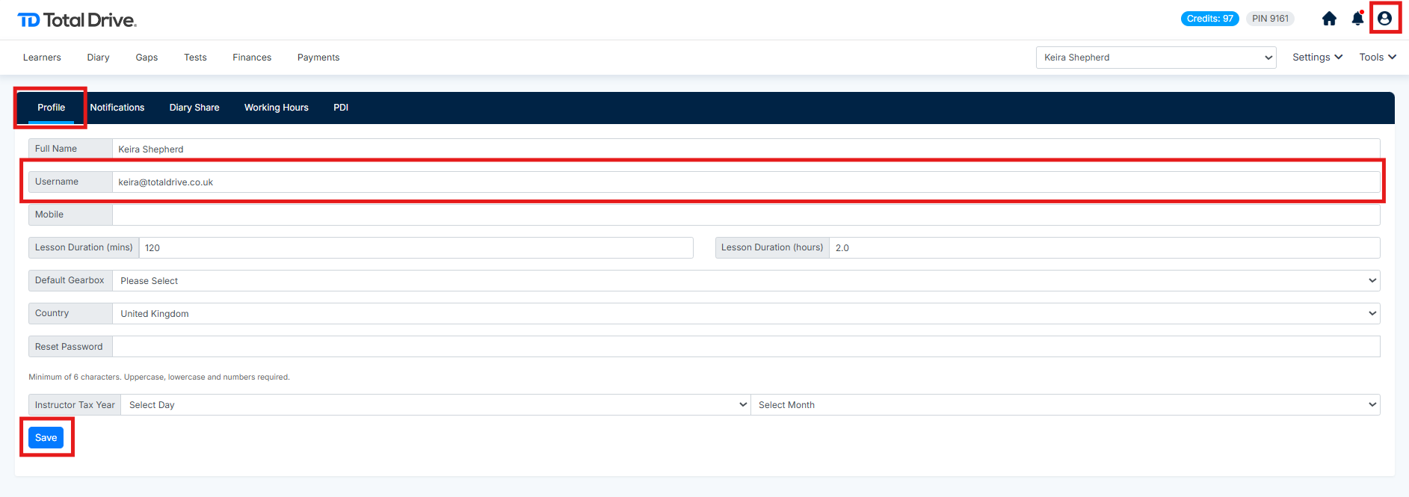
Task: Click the 'Minimum of 6 characters' hint text
Action: [x=159, y=377]
